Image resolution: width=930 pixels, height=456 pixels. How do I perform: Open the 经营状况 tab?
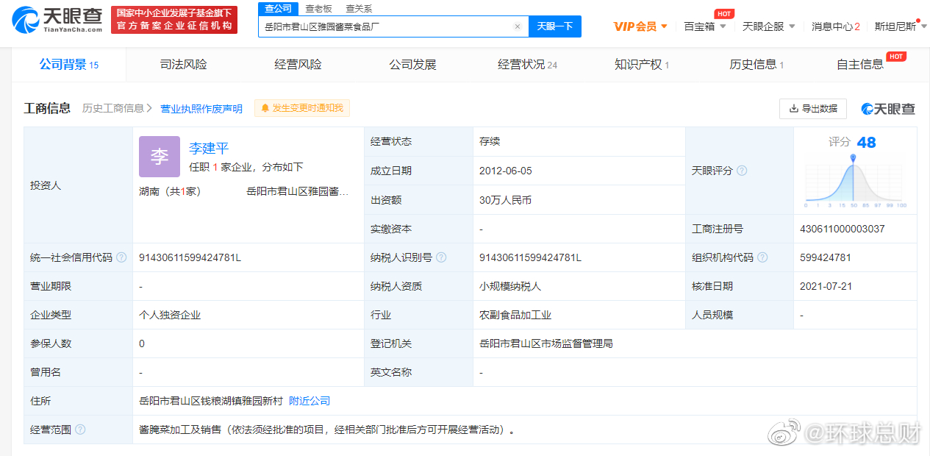pos(528,65)
